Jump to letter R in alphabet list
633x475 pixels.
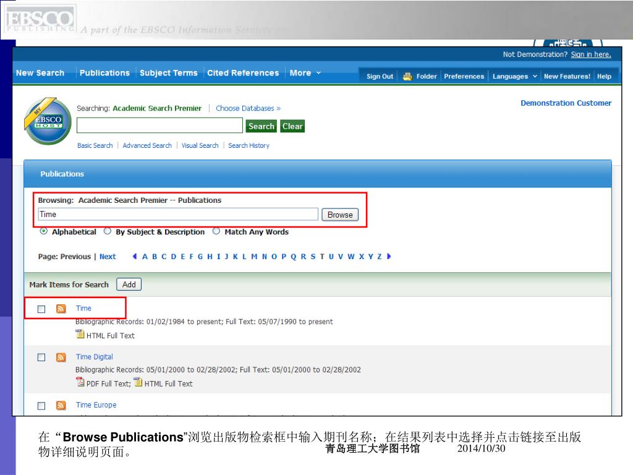[303, 257]
